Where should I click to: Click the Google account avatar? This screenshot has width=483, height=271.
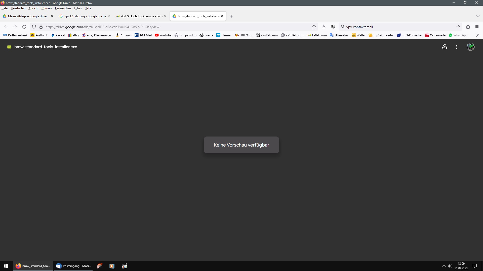[470, 47]
